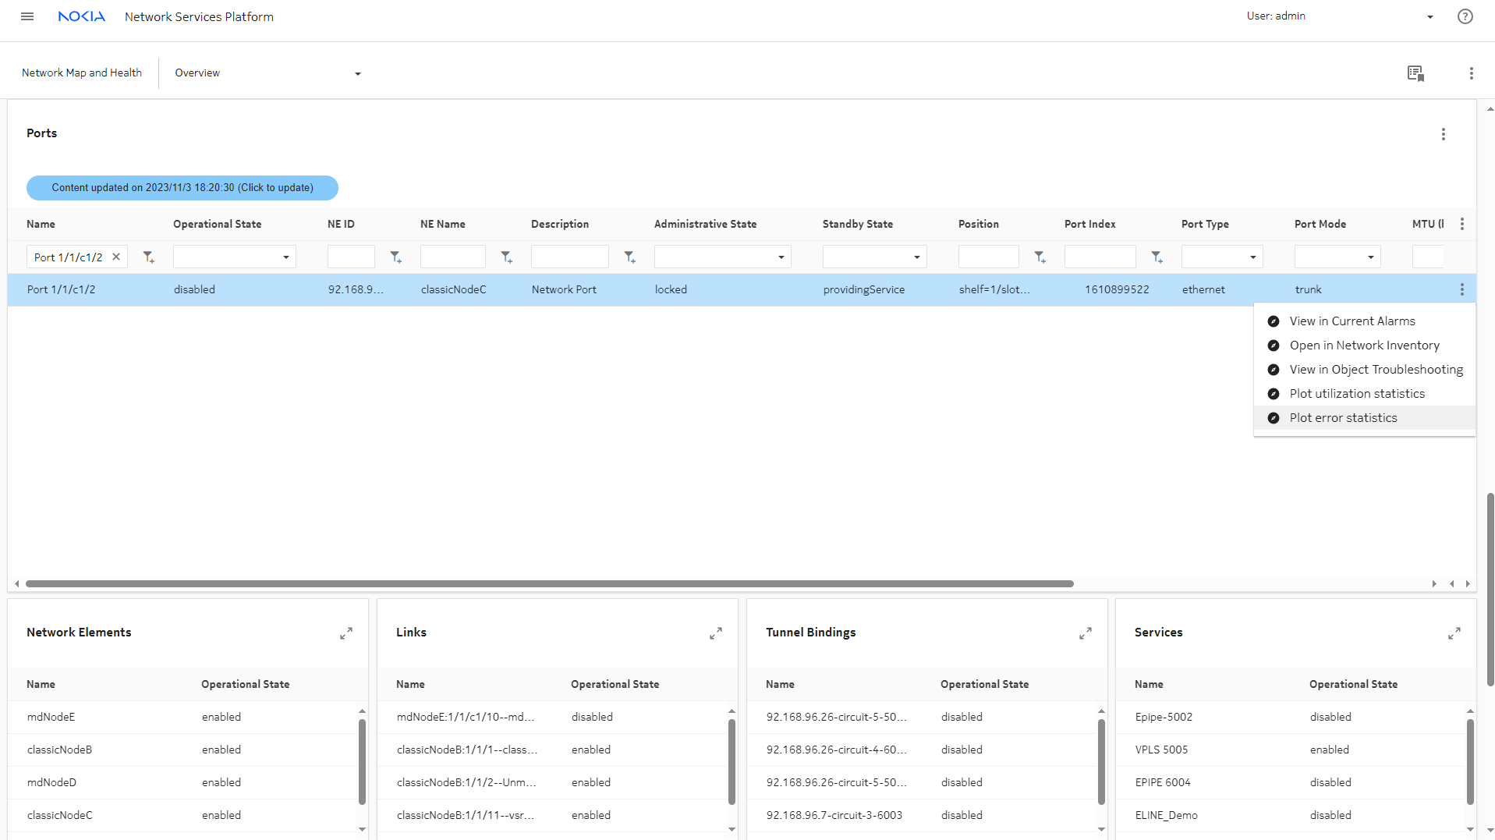
Task: Click the Description filter input field
Action: [569, 257]
